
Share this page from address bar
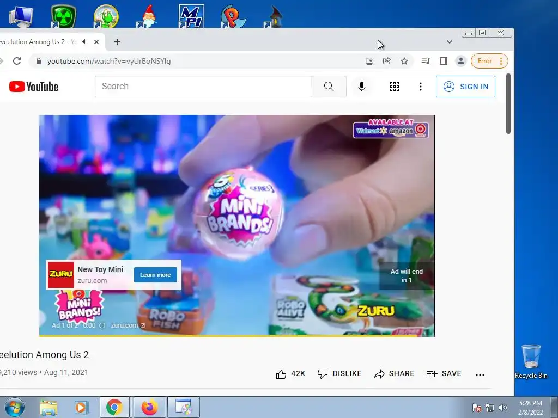click(x=387, y=61)
